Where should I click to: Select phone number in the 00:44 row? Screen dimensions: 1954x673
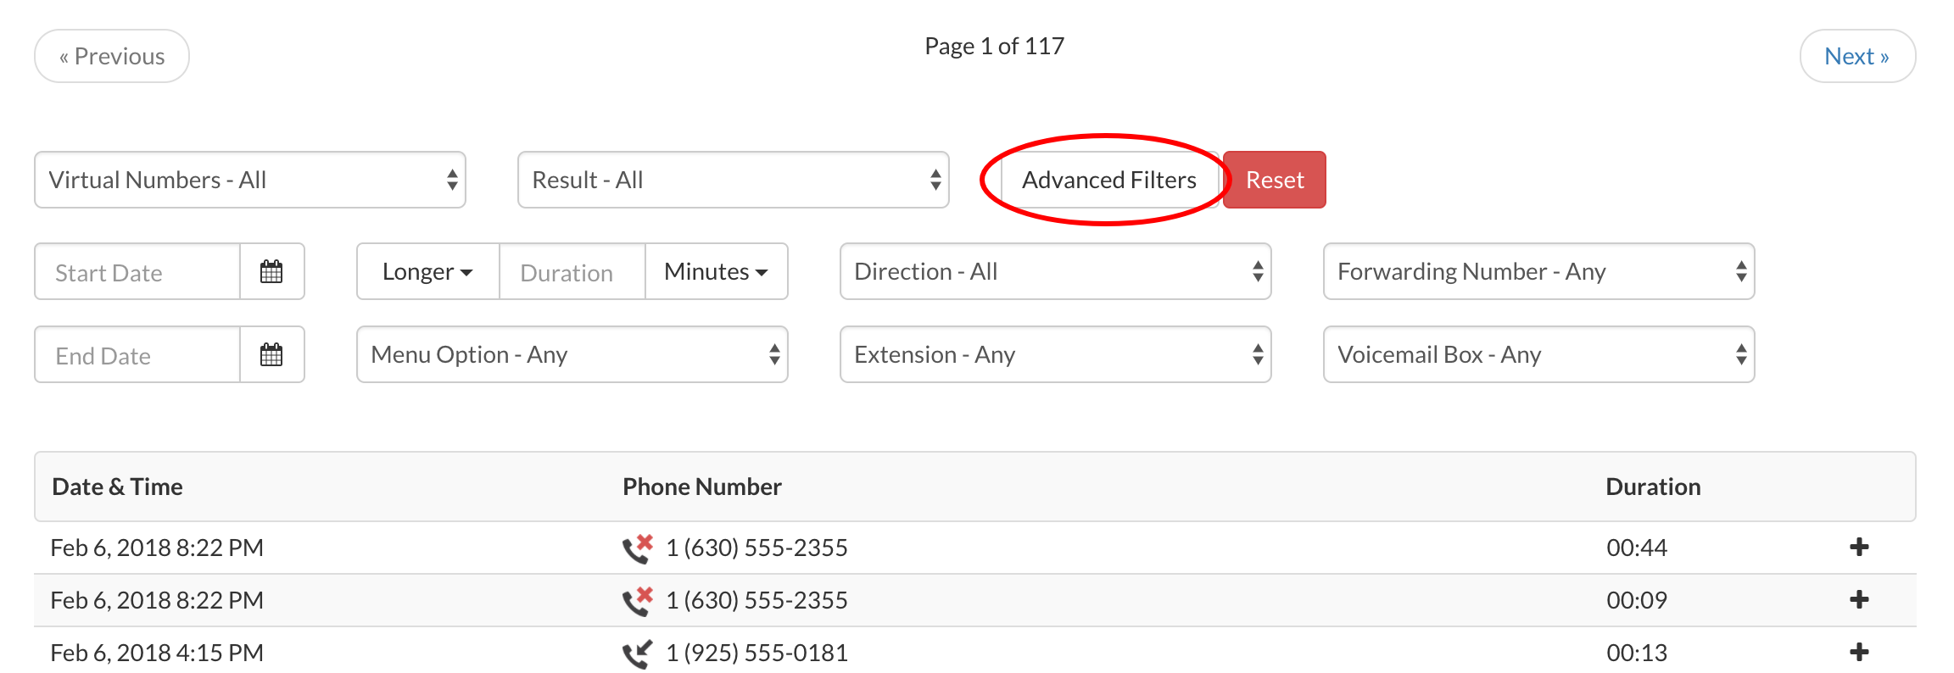click(x=756, y=548)
